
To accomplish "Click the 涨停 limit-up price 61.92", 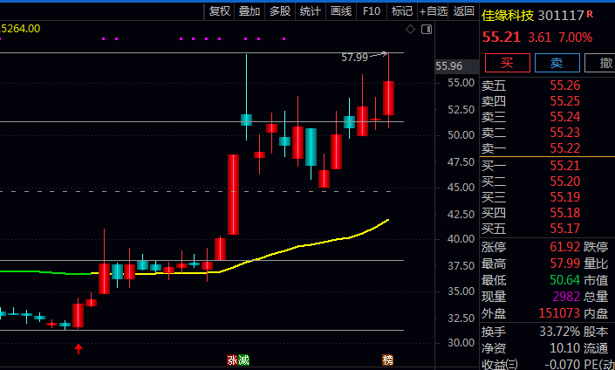I will pos(564,247).
